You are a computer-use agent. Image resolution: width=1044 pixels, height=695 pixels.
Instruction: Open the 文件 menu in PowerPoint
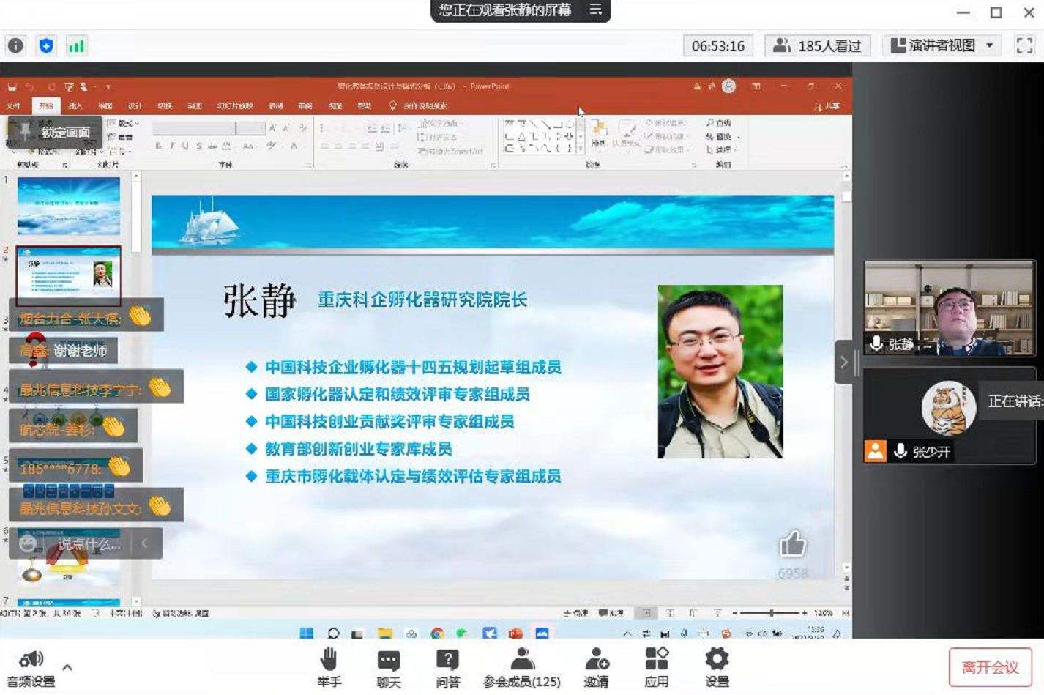(12, 105)
